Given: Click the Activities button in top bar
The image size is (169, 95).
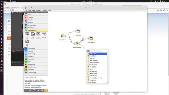Looking at the screenshot, I should (4, 1).
